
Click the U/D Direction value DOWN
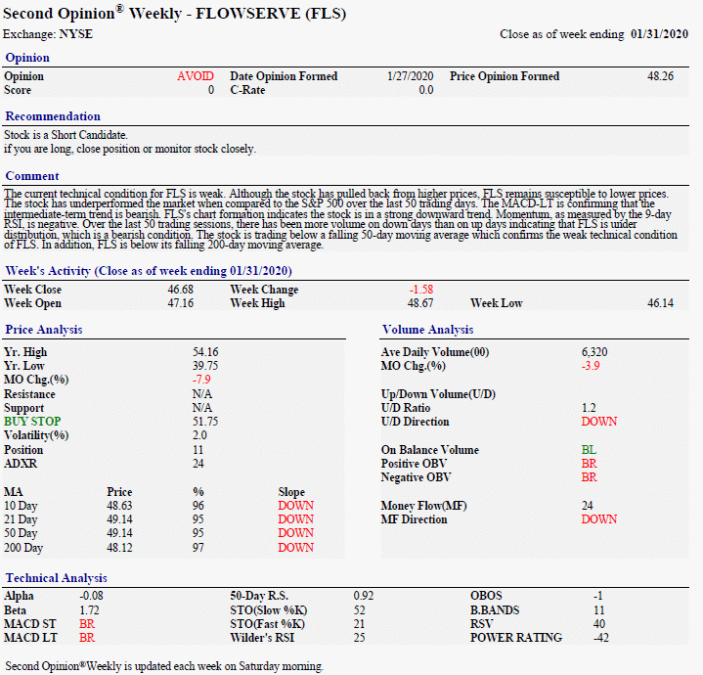[x=599, y=422]
